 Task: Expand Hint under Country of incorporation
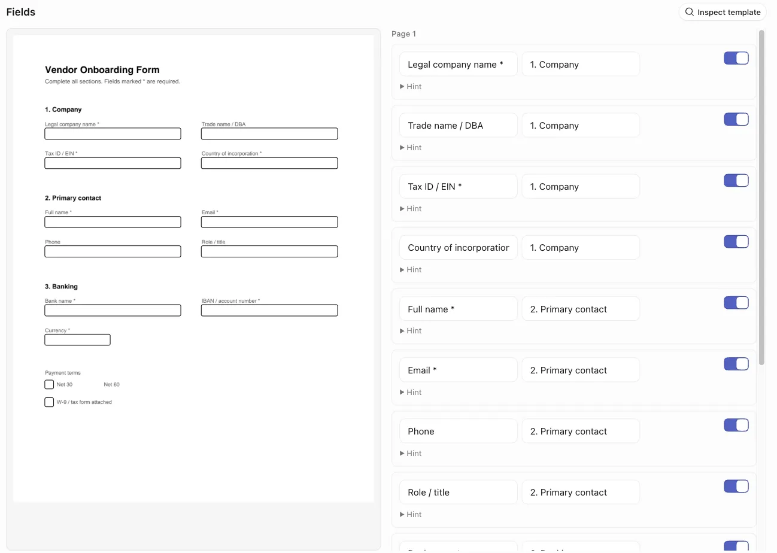(411, 269)
